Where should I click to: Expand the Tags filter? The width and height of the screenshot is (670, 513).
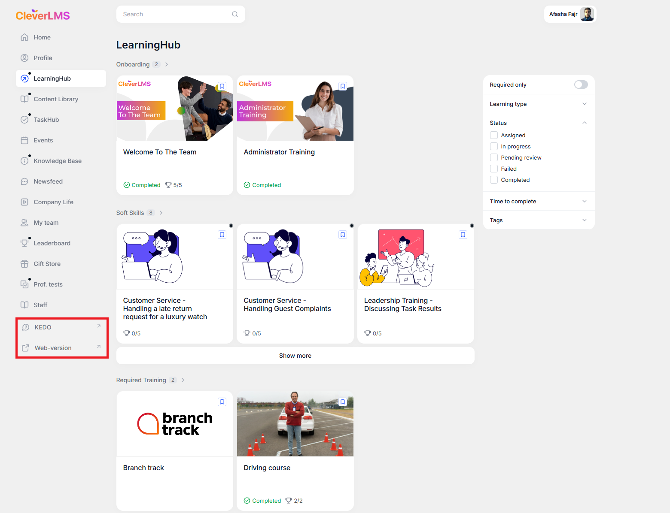(539, 220)
